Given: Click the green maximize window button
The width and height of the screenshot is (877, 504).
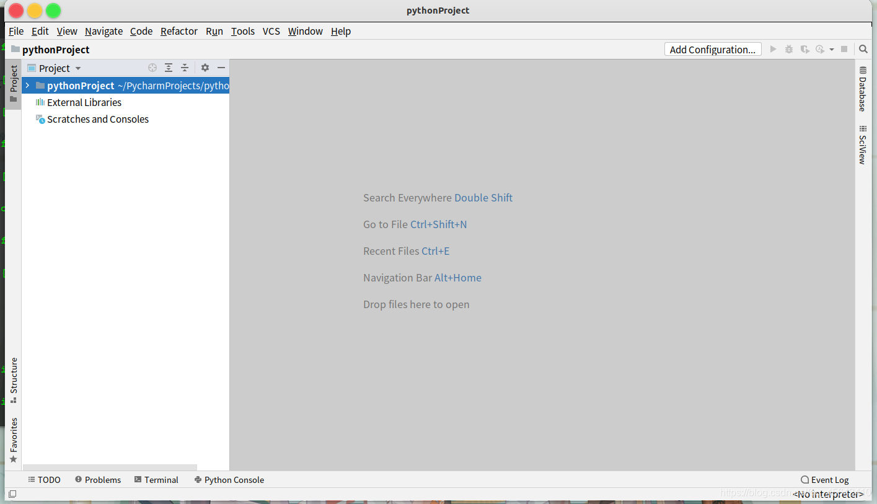Looking at the screenshot, I should pos(53,11).
